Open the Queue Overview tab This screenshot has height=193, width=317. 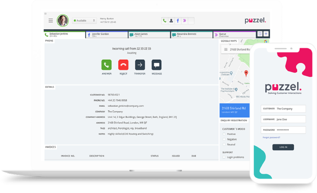click(235, 35)
